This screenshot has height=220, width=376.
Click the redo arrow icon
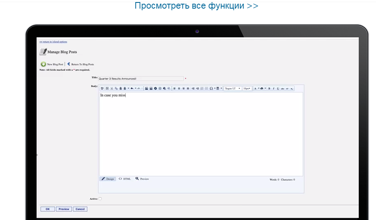click(x=138, y=89)
